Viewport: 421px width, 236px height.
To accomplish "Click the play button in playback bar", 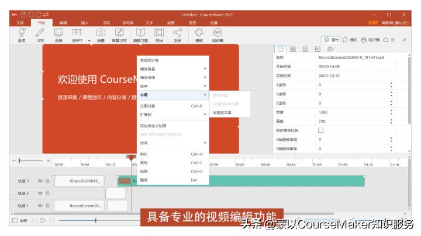I will click(43, 220).
